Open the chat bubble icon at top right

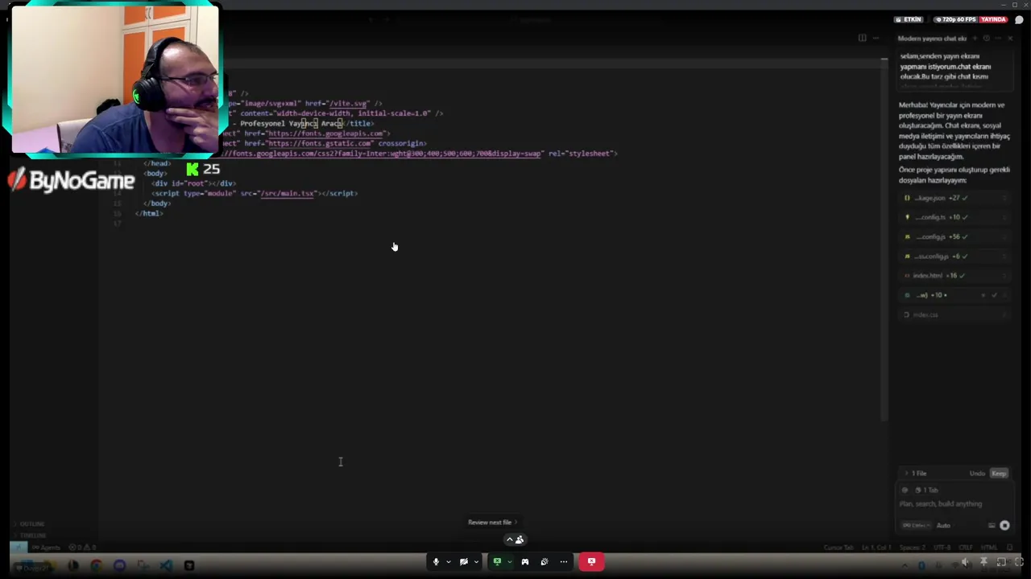pyautogui.click(x=1019, y=19)
